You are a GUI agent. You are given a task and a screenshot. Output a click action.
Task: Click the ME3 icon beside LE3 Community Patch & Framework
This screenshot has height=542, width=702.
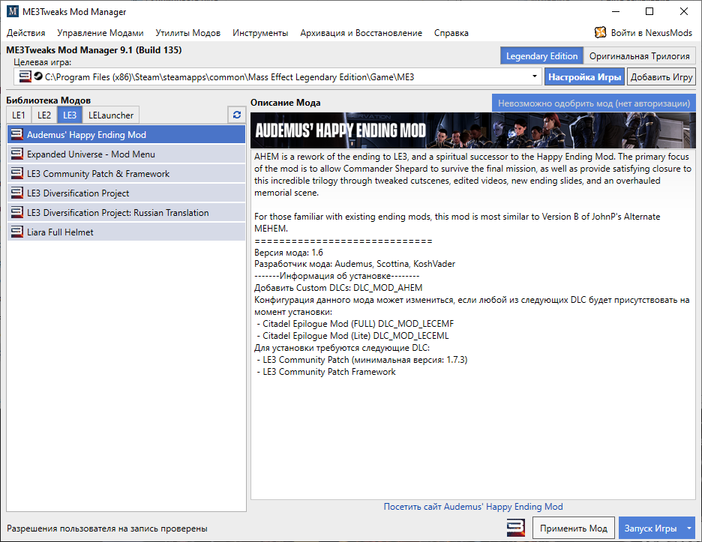pos(17,173)
